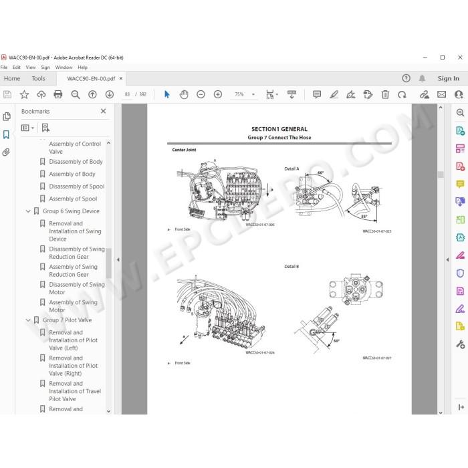Open bookmark options dropdown
The image size is (468, 468).
27,128
